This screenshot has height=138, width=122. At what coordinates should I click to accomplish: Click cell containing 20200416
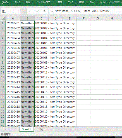point(13,97)
